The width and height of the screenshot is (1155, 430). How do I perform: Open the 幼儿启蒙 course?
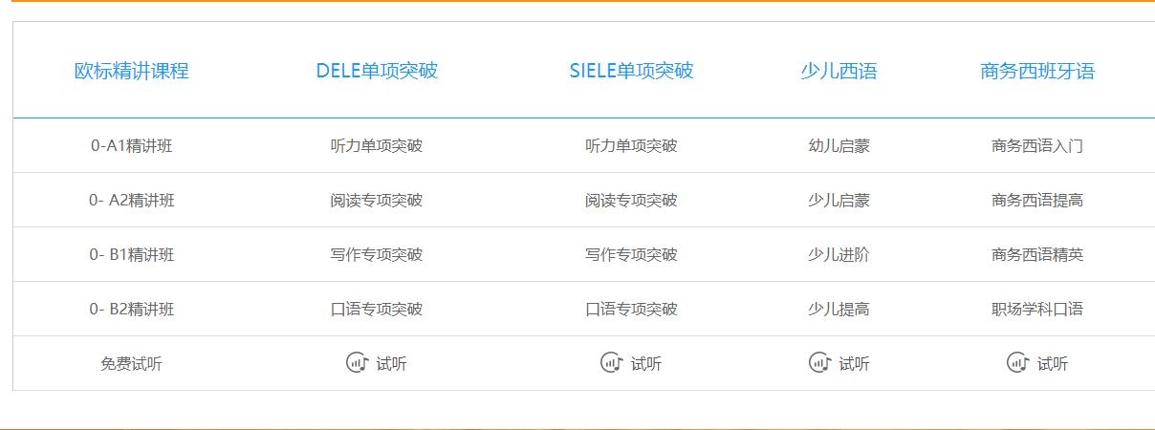click(x=839, y=145)
